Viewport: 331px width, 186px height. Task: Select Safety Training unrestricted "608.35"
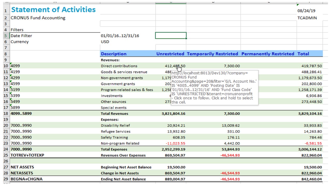179,137
